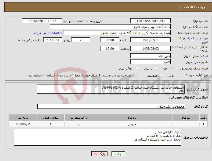The image size is (212, 161).
Task: Click the delivery city اهواز field
Action: [x=150, y=62]
